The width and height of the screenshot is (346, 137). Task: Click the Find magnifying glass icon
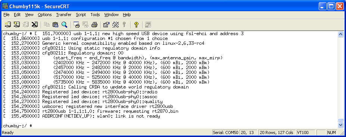(64, 25)
